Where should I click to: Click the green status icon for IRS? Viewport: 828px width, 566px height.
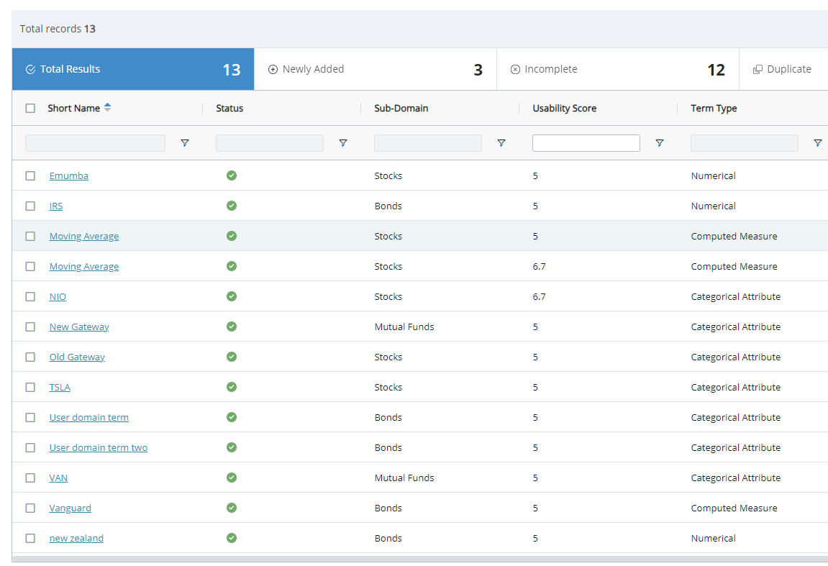coord(232,206)
